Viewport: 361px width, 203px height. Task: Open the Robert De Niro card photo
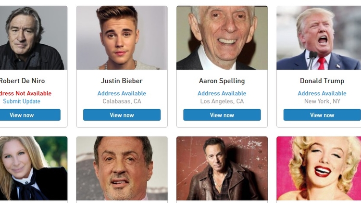31,38
